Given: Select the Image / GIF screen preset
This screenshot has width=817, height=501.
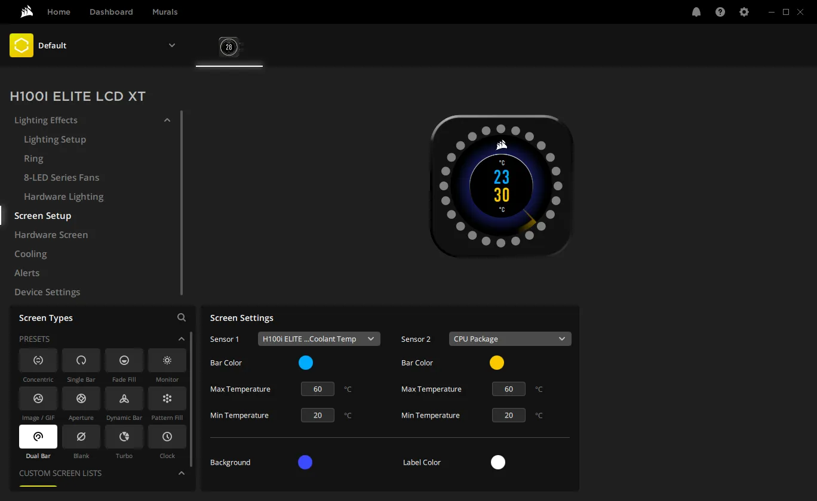Looking at the screenshot, I should coord(38,398).
